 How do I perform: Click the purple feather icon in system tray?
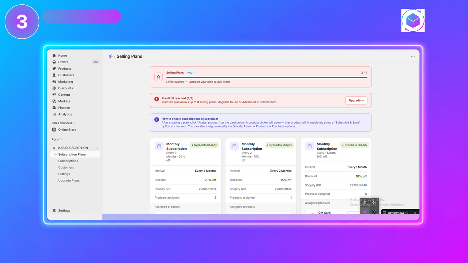pyautogui.click(x=365, y=211)
